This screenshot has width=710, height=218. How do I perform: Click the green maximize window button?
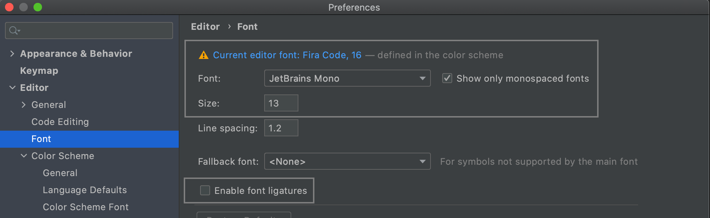[x=38, y=7]
